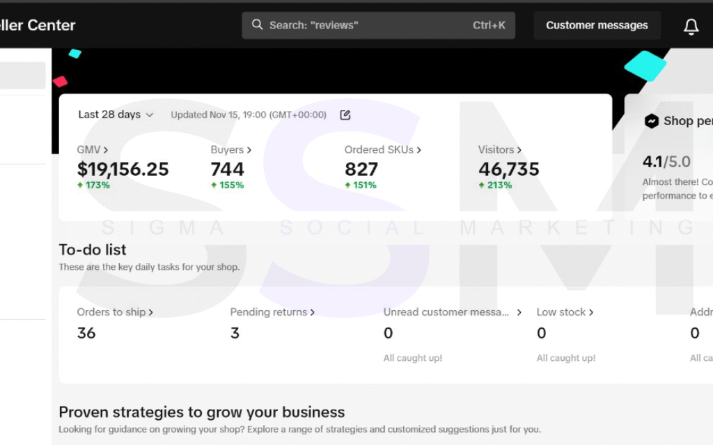Open the Last 28 days dropdown

tap(116, 115)
